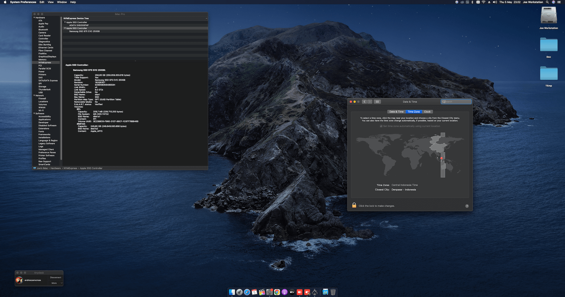
Task: Open Spotlight search in the menu bar
Action: (x=547, y=2)
